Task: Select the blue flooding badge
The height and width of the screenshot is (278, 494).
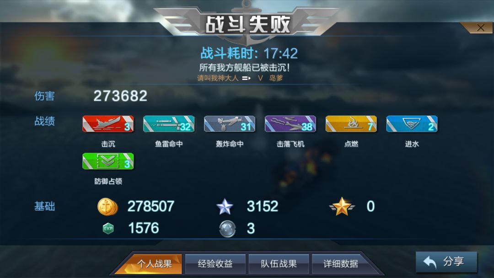Action: click(412, 124)
